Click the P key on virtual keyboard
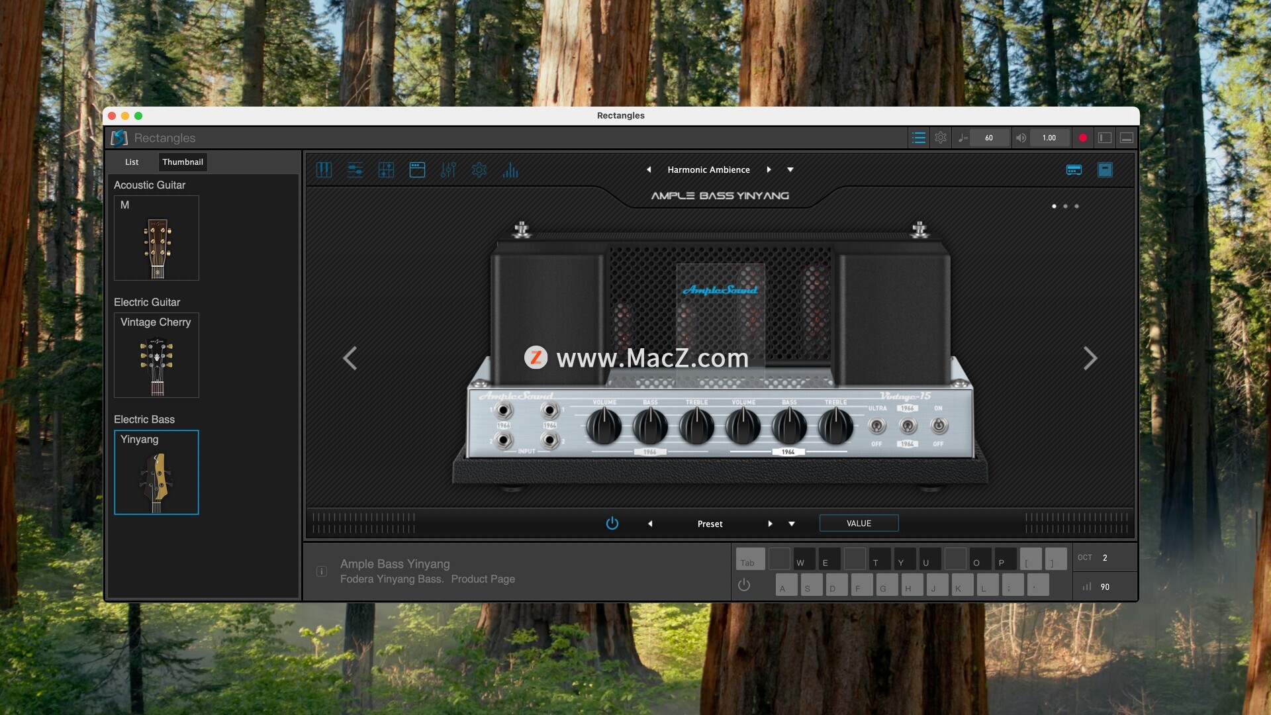Screen dimensions: 1271x715 tap(1006, 559)
